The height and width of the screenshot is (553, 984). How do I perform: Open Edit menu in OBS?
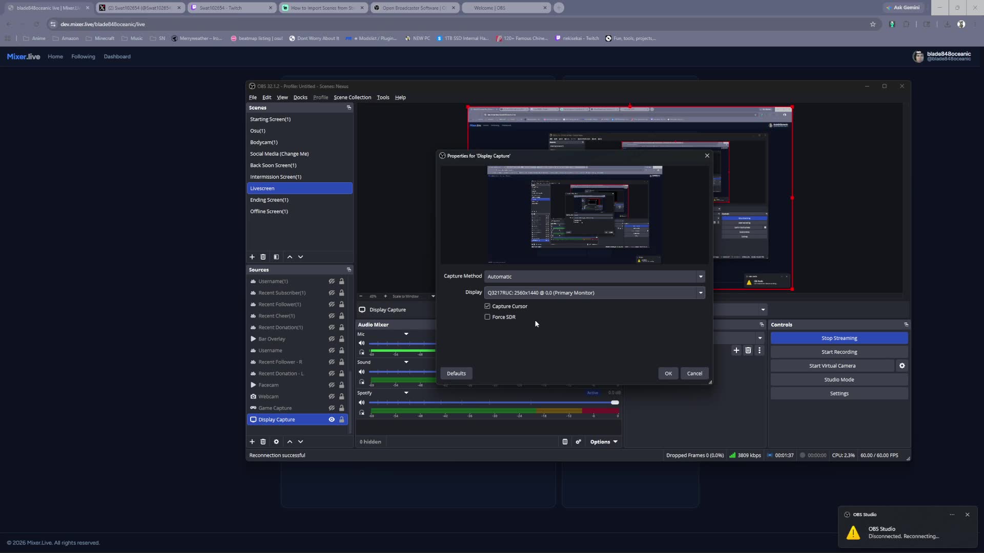pyautogui.click(x=267, y=97)
